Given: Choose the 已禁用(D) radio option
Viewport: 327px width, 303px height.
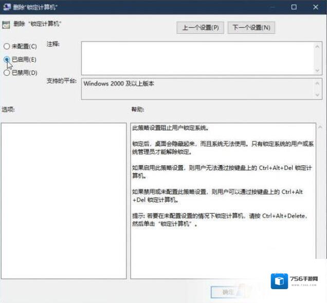Looking at the screenshot, I should (x=7, y=73).
